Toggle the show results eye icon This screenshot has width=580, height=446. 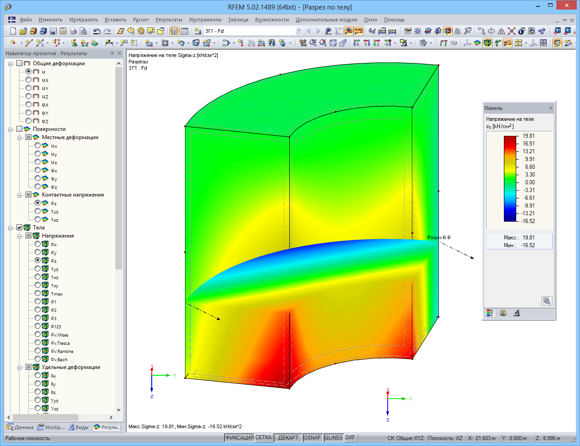349,31
